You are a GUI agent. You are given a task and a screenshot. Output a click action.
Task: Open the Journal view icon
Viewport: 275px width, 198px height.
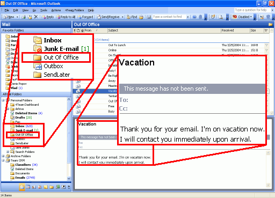coord(57,187)
